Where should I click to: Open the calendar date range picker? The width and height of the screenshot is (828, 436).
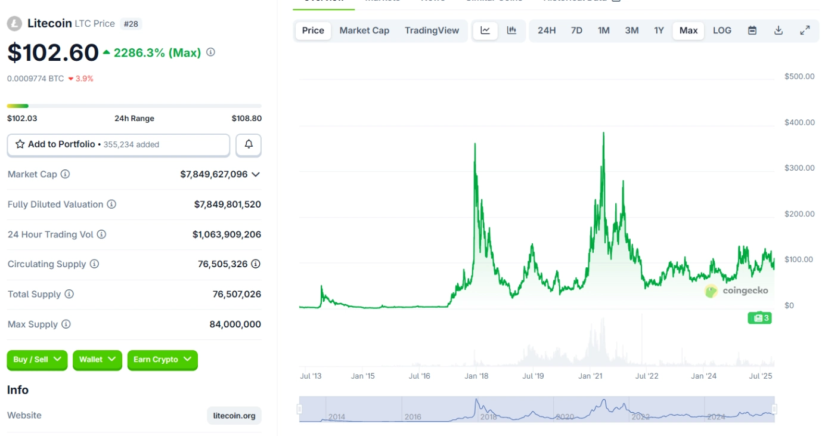tap(752, 30)
